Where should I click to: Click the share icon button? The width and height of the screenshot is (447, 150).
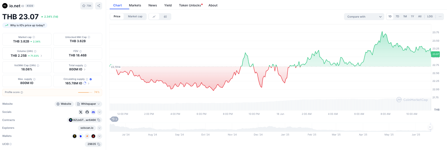tap(99, 6)
